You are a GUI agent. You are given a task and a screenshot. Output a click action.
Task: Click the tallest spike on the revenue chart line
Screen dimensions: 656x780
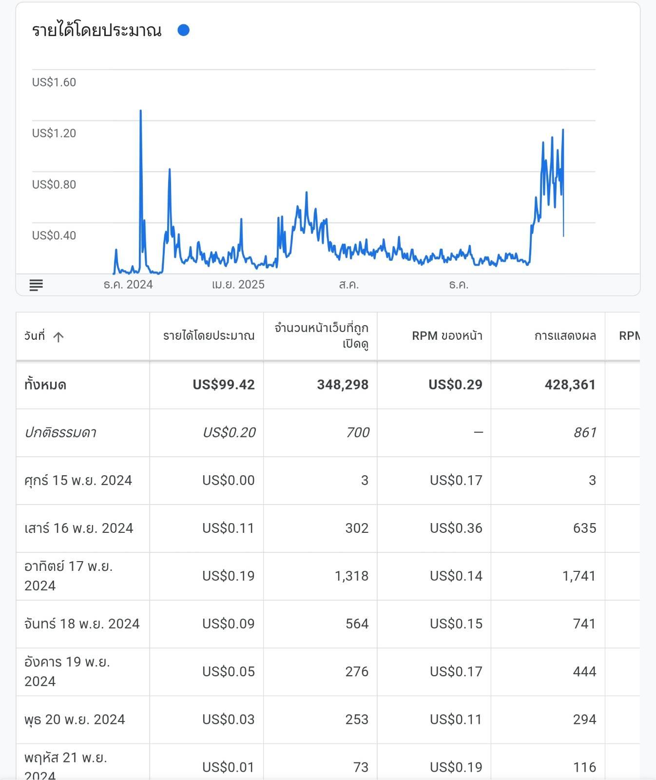[141, 112]
